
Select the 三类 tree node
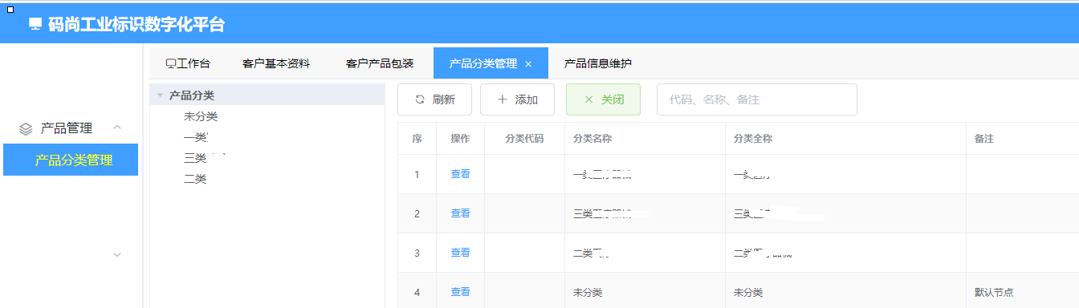[196, 158]
